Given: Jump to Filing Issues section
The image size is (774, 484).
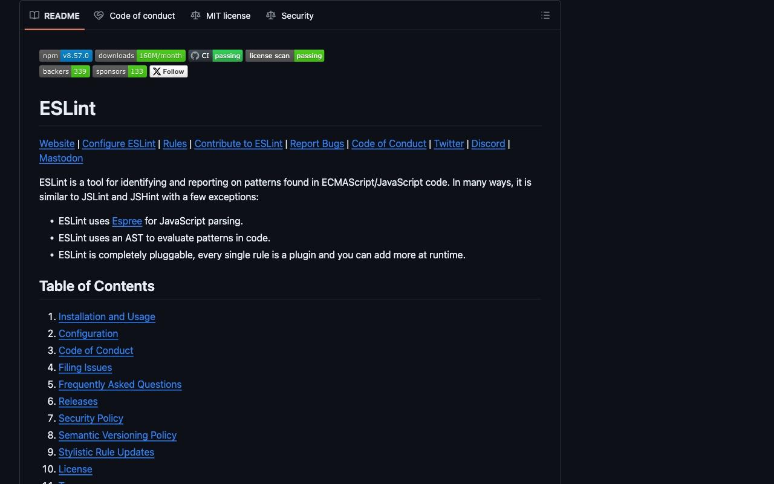Looking at the screenshot, I should tap(85, 367).
